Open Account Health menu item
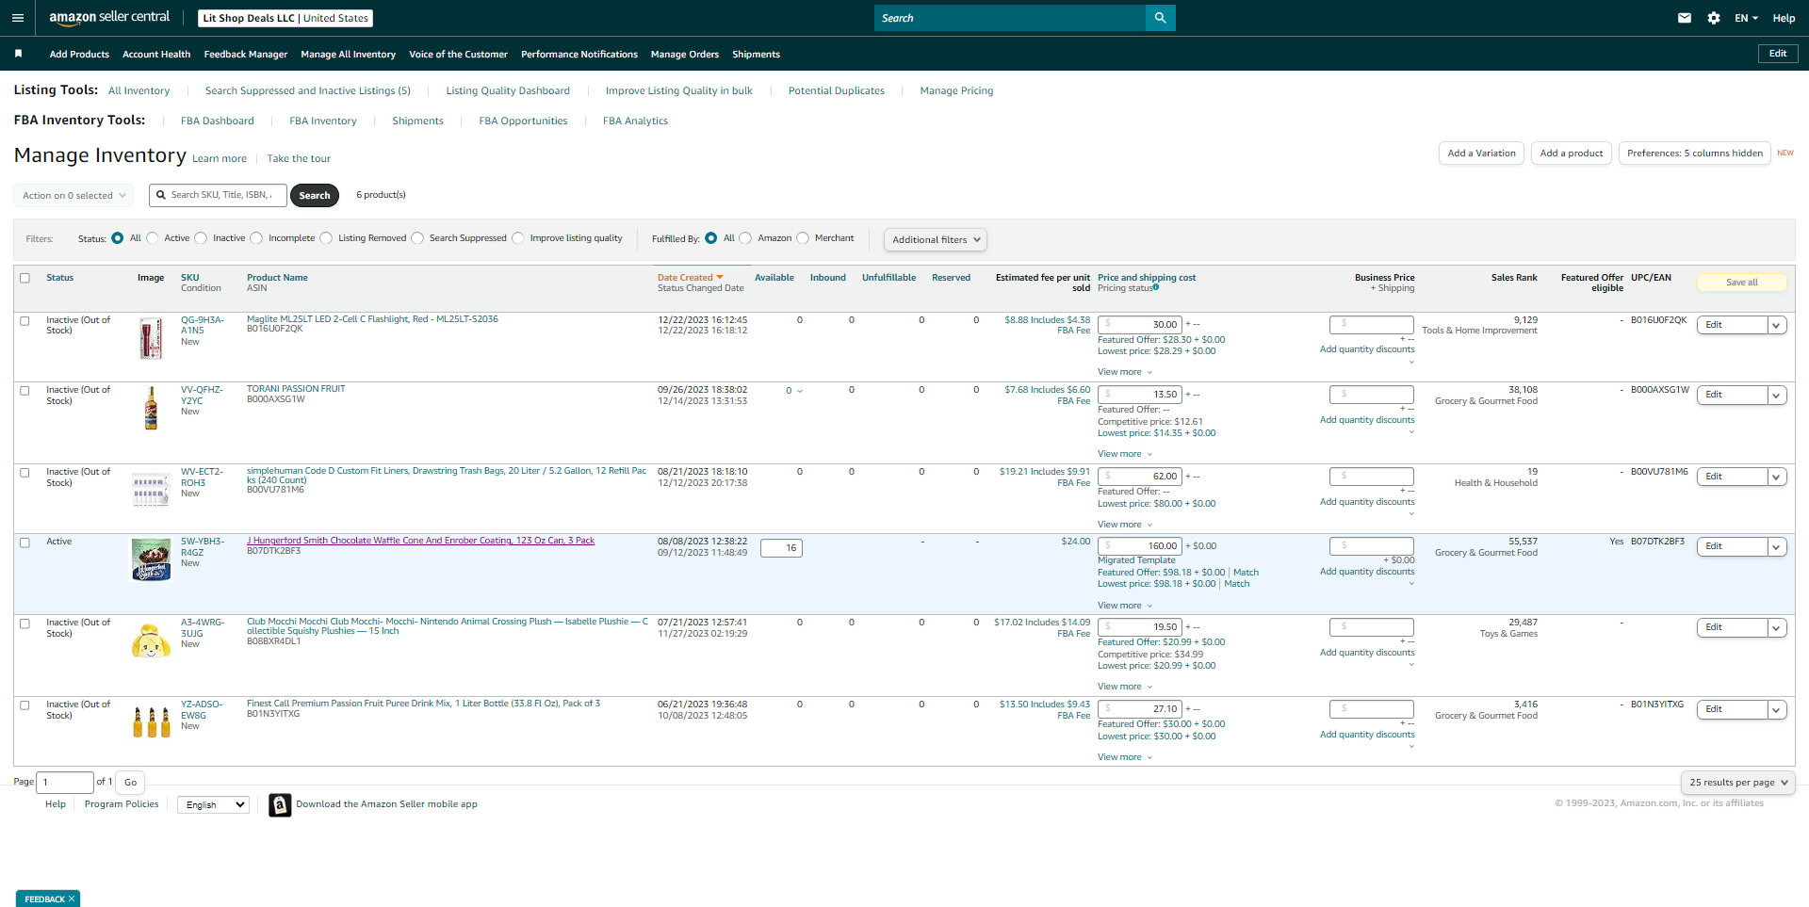This screenshot has height=907, width=1809. [x=156, y=55]
